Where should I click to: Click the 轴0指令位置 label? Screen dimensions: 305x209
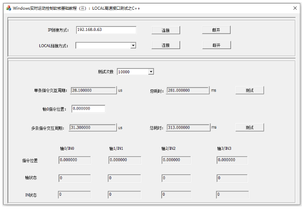[x=54, y=109]
